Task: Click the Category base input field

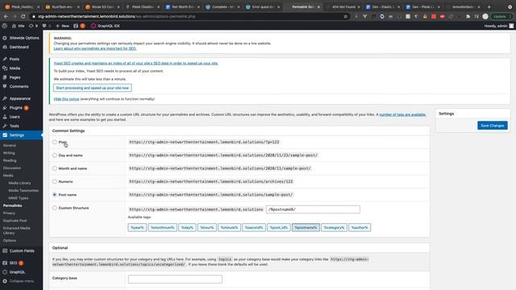Action: (175, 280)
